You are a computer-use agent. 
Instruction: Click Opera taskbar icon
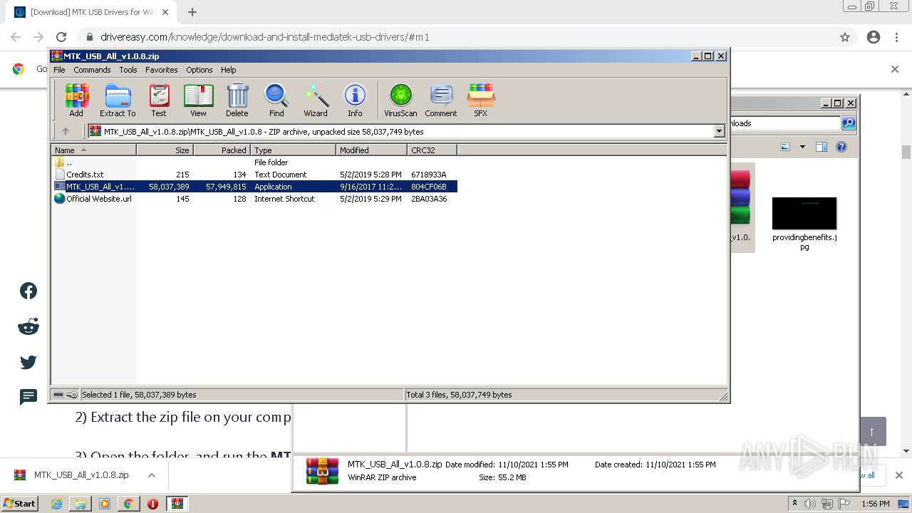(x=152, y=504)
